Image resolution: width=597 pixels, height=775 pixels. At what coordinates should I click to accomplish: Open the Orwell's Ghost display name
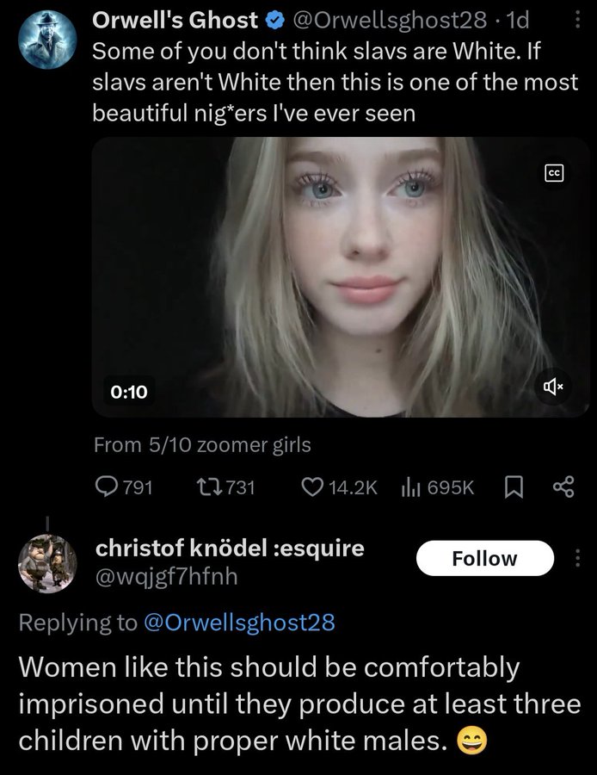(x=175, y=19)
